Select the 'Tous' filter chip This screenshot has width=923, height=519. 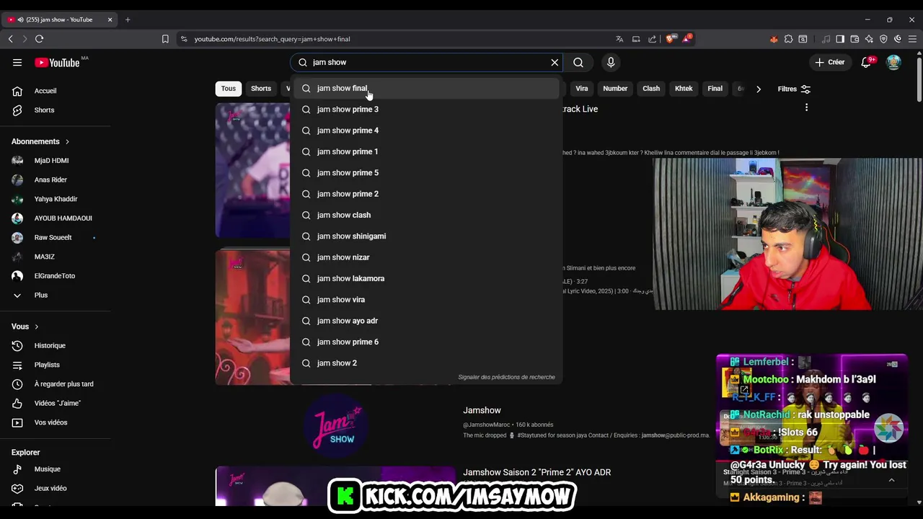pos(229,89)
